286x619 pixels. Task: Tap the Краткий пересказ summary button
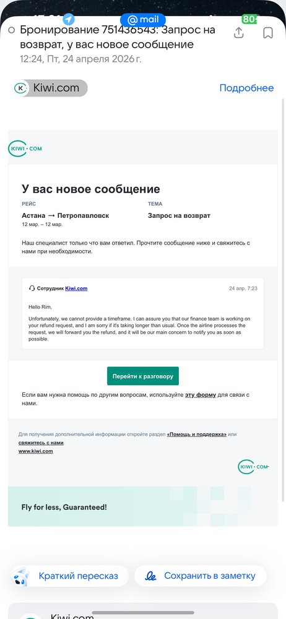(69, 576)
